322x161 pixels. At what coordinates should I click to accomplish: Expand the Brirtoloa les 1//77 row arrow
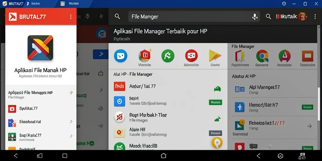(x=309, y=126)
